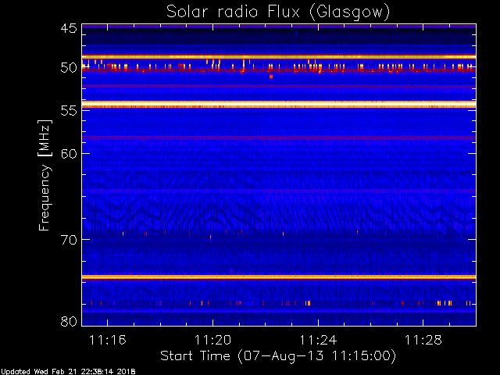Click the yellow band near 48 MHz

[x=279, y=56]
